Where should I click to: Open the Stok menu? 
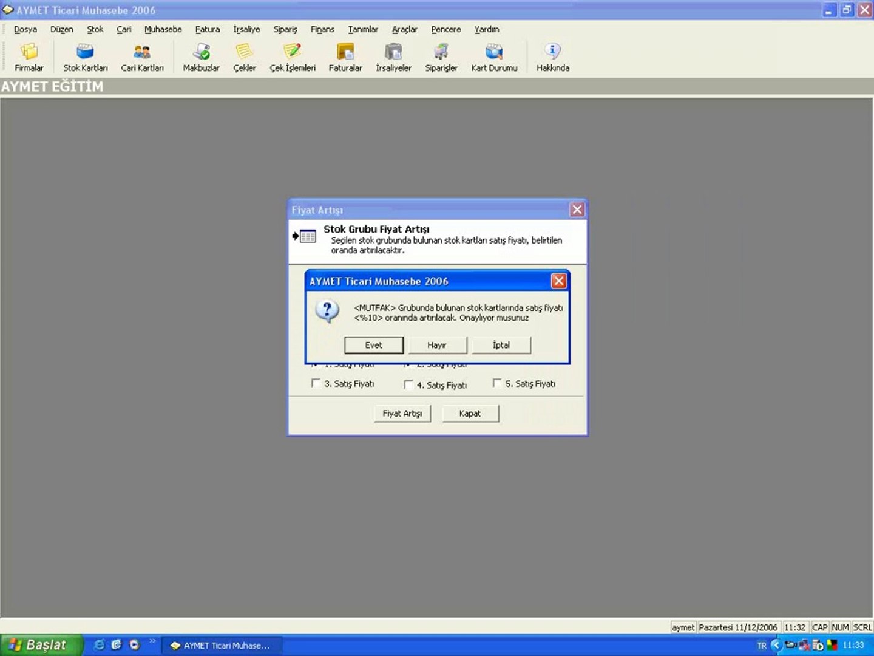(x=95, y=29)
